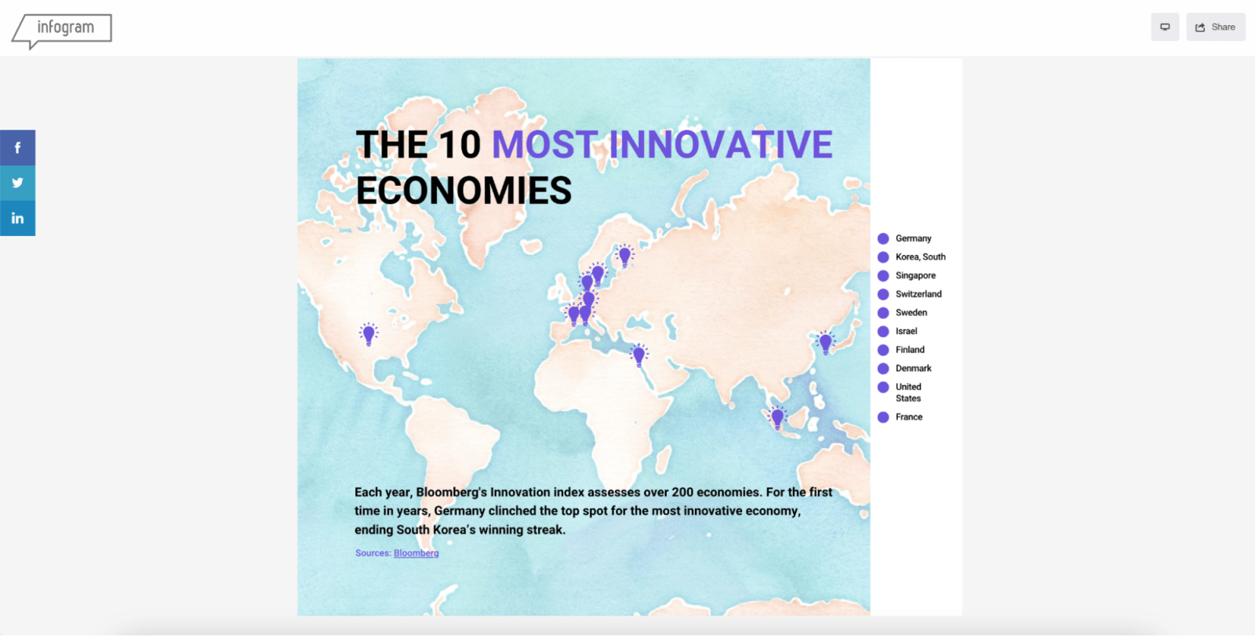The width and height of the screenshot is (1255, 636).
Task: Select the Finland lightbulb marker
Action: (x=624, y=256)
